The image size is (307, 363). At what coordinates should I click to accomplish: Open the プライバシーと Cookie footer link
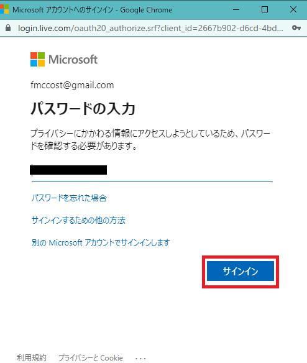pos(91,358)
